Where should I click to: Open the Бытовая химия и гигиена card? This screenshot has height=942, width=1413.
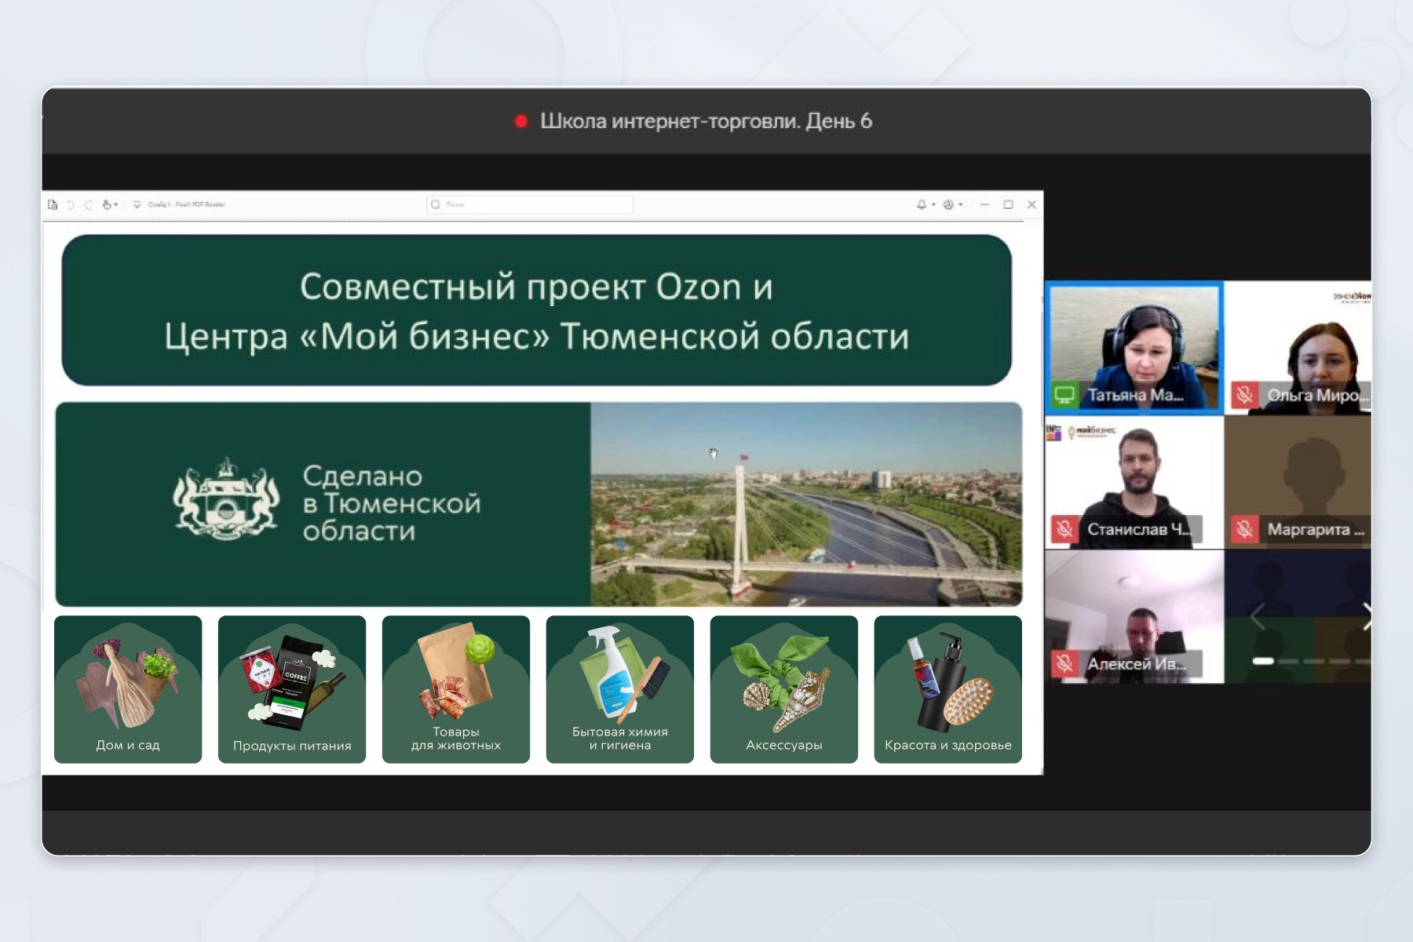[x=620, y=689]
